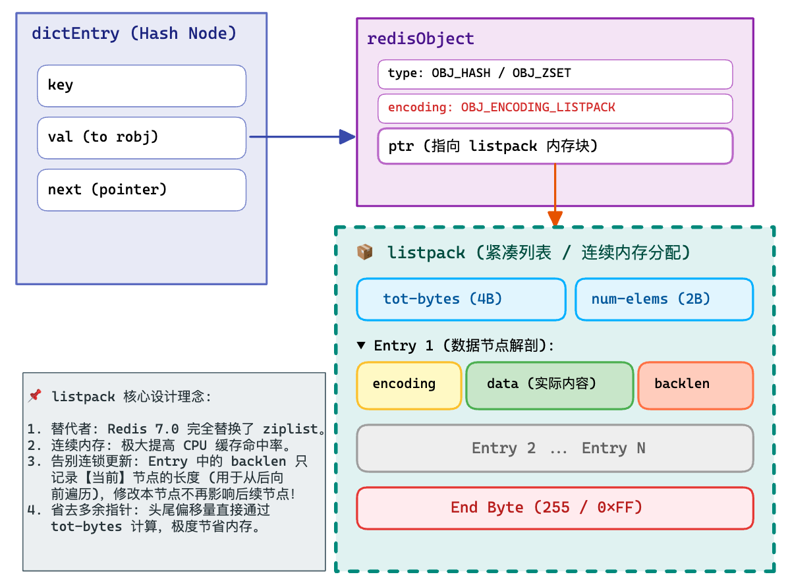Click the gray Entry 2 ... Entry N block

pos(555,449)
